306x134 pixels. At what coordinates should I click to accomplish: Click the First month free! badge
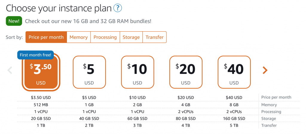(36, 55)
